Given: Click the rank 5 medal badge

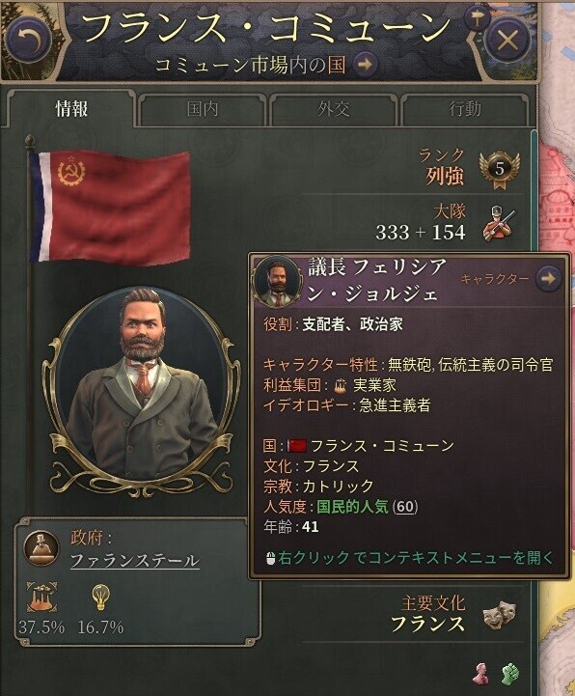Looking at the screenshot, I should pos(499,171).
